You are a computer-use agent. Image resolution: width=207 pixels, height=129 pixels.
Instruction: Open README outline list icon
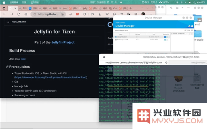pyautogui.click(x=8, y=22)
